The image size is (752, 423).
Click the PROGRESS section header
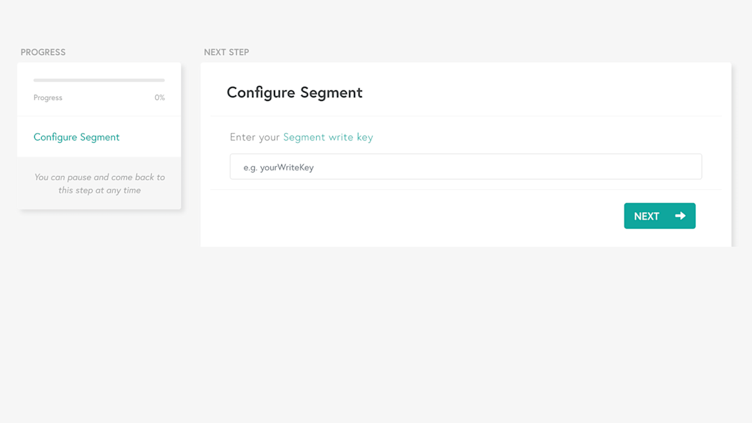click(x=43, y=52)
